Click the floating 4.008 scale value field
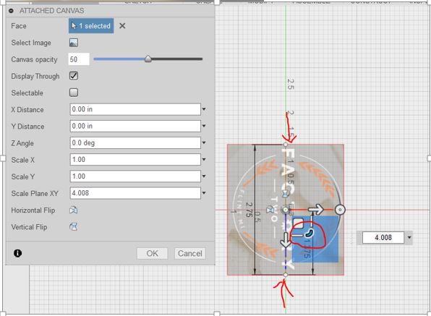431x316 pixels. (383, 237)
